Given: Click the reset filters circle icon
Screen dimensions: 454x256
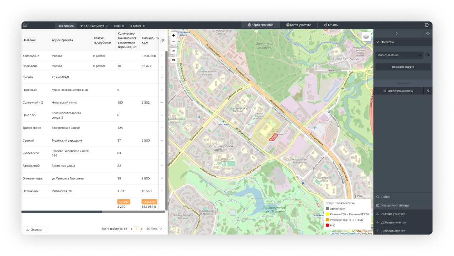Looking at the screenshot, I should 428,33.
